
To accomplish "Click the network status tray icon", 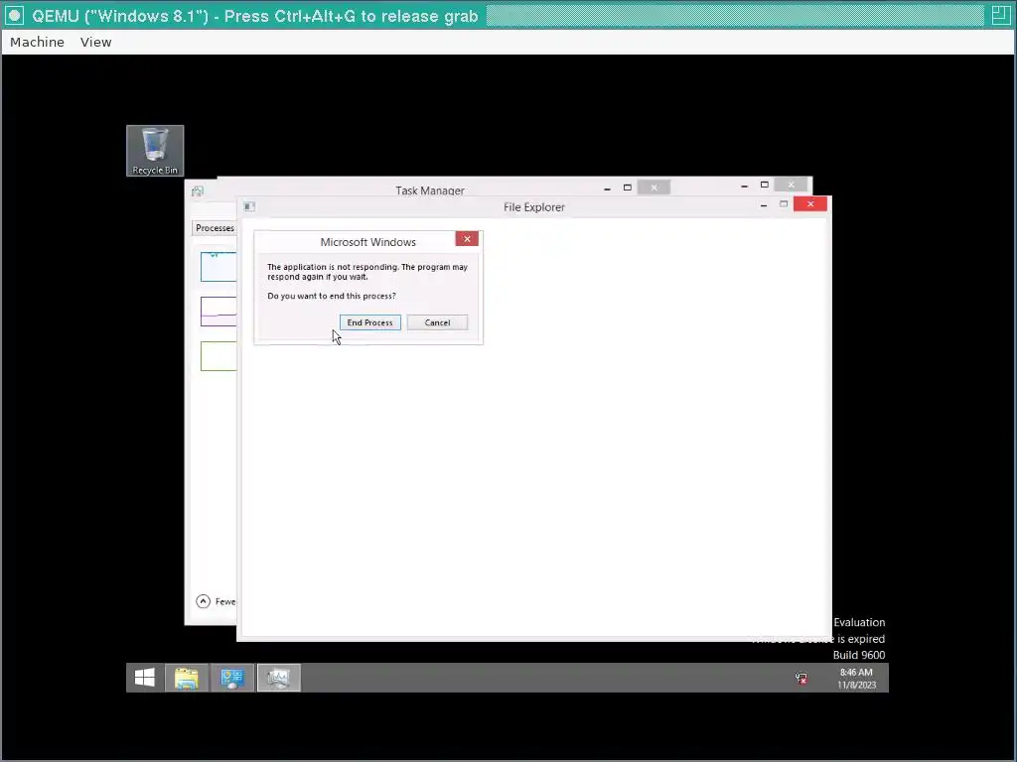I will (x=801, y=679).
